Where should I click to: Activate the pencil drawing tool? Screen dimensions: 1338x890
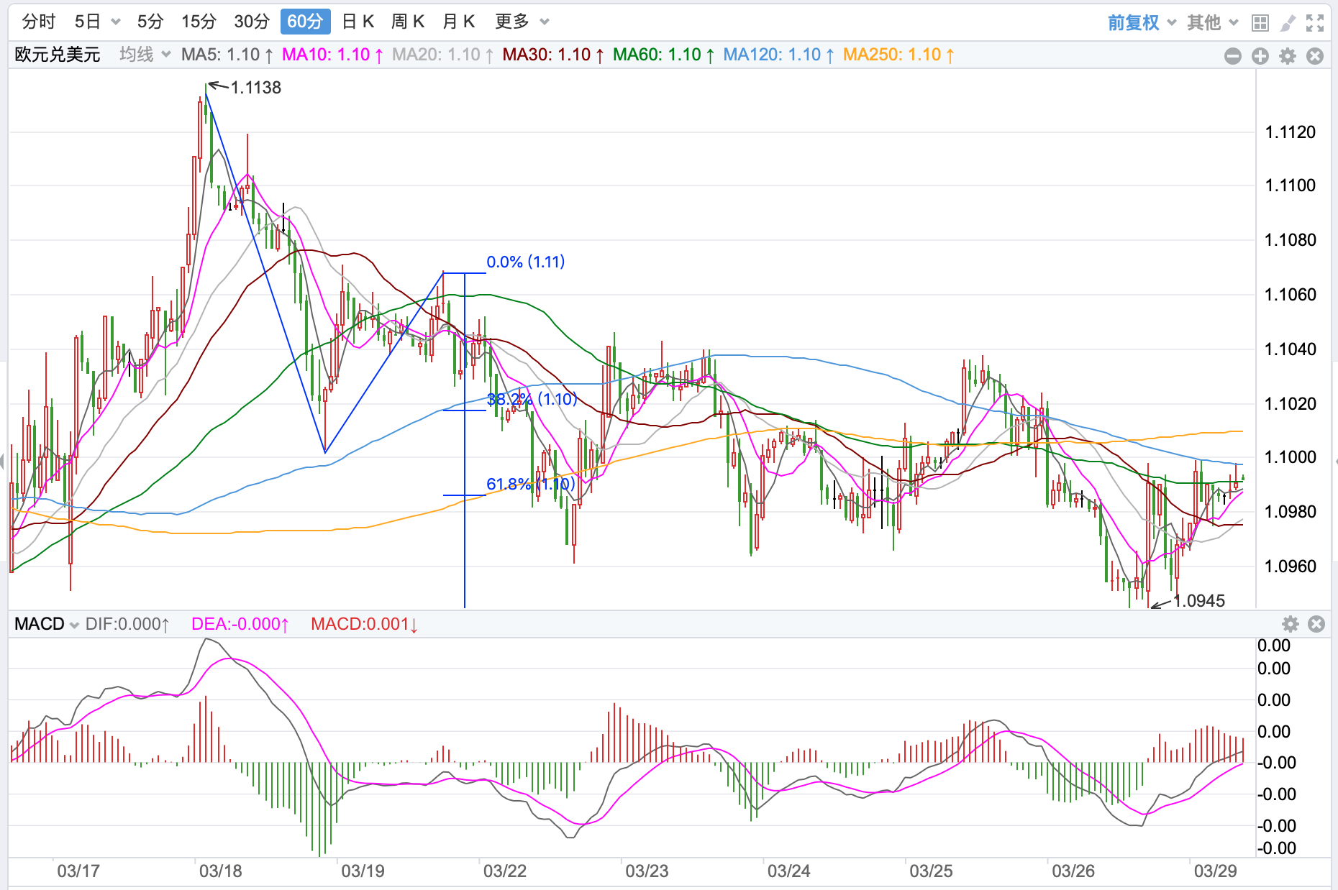[1288, 23]
